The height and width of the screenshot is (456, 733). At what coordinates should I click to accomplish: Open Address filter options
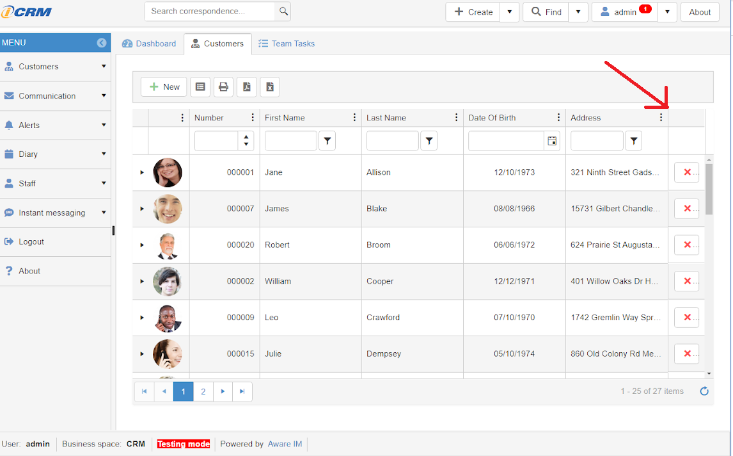tap(633, 140)
